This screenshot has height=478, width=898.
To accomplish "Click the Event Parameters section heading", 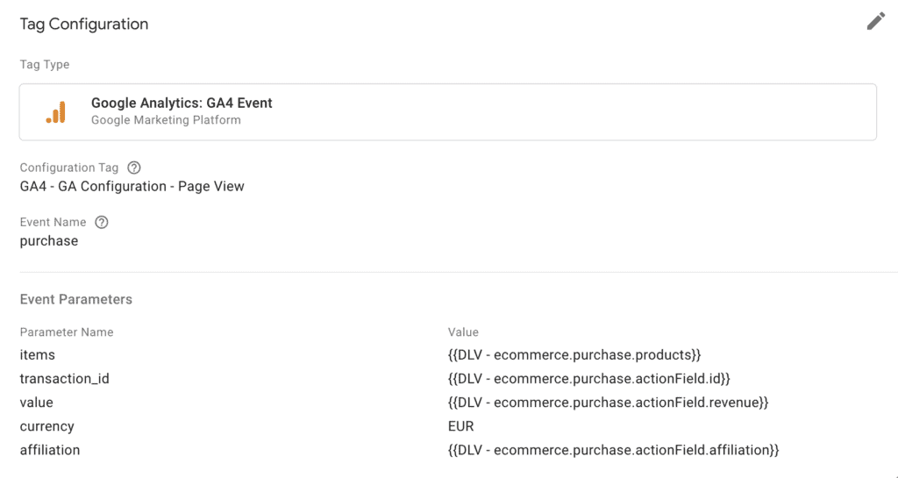I will click(76, 299).
